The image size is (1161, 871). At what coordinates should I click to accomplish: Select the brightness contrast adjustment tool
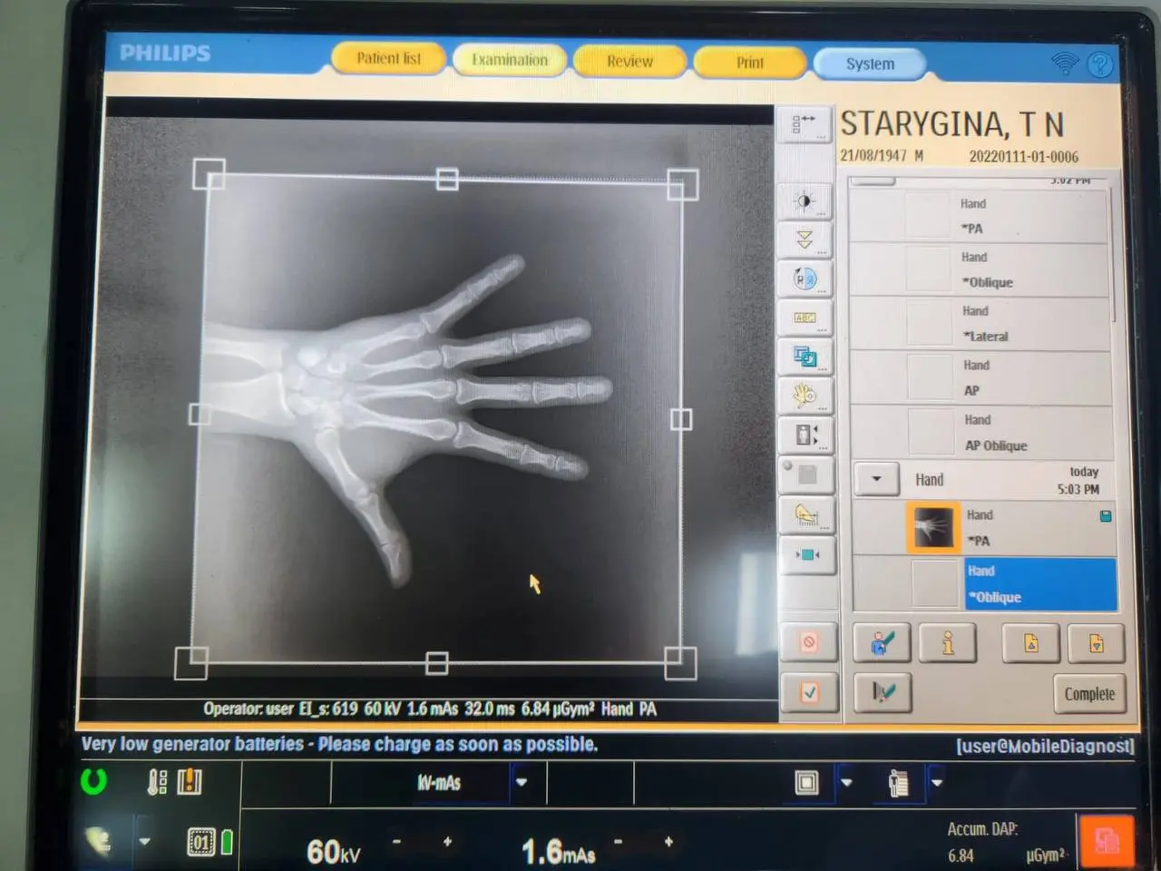coord(805,201)
